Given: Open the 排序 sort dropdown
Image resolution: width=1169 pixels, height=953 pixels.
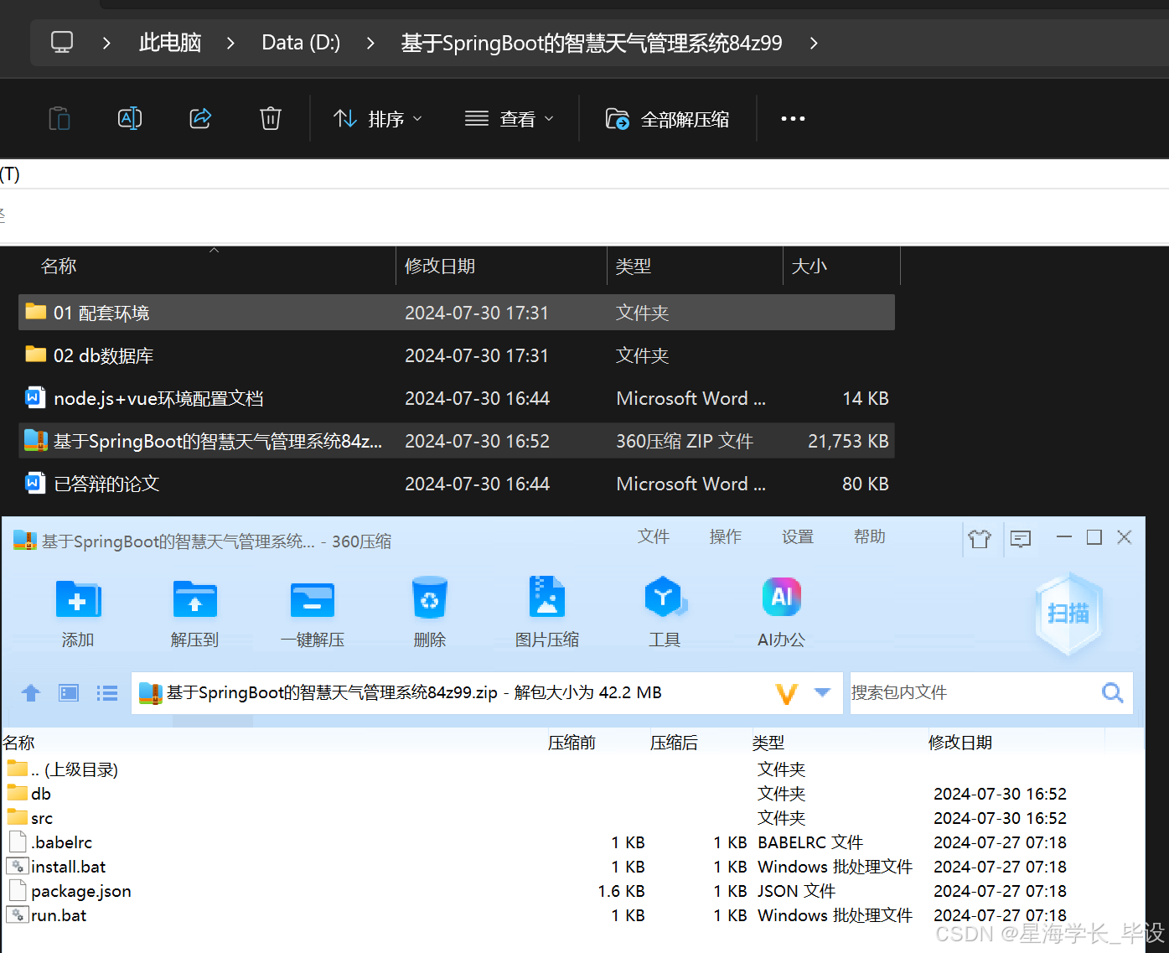Looking at the screenshot, I should (x=378, y=119).
